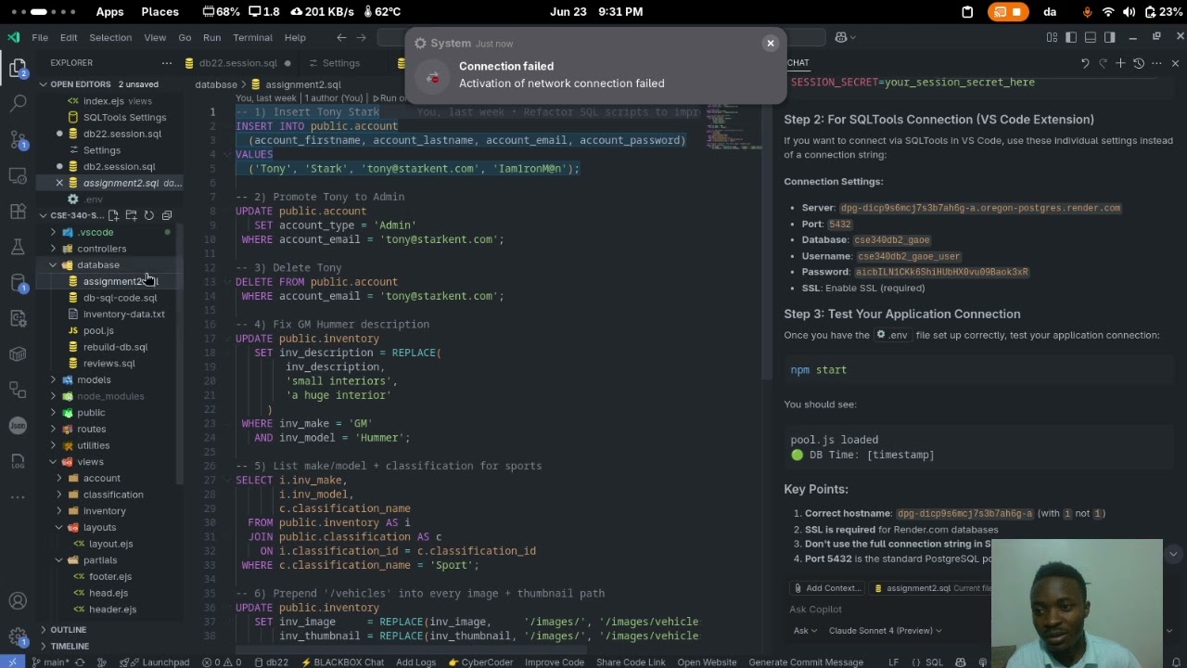
Task: Undo last chat request
Action: click(1085, 63)
